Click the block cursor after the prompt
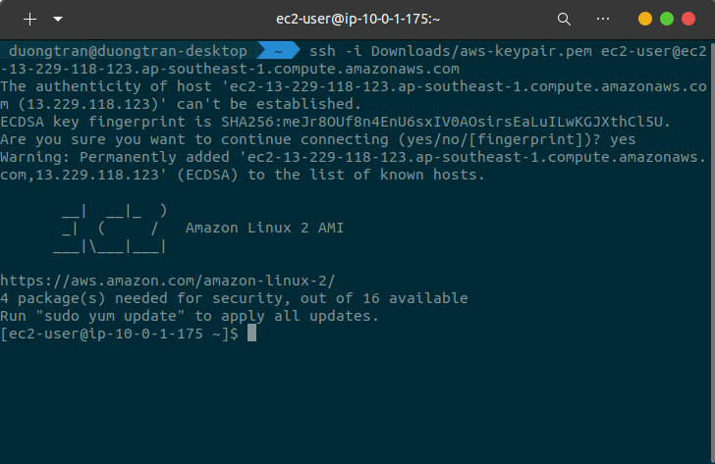 251,334
